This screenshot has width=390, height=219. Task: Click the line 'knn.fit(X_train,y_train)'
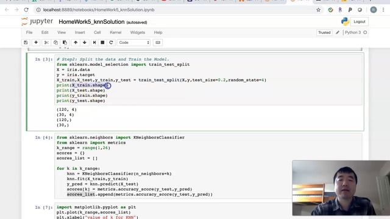(97, 179)
